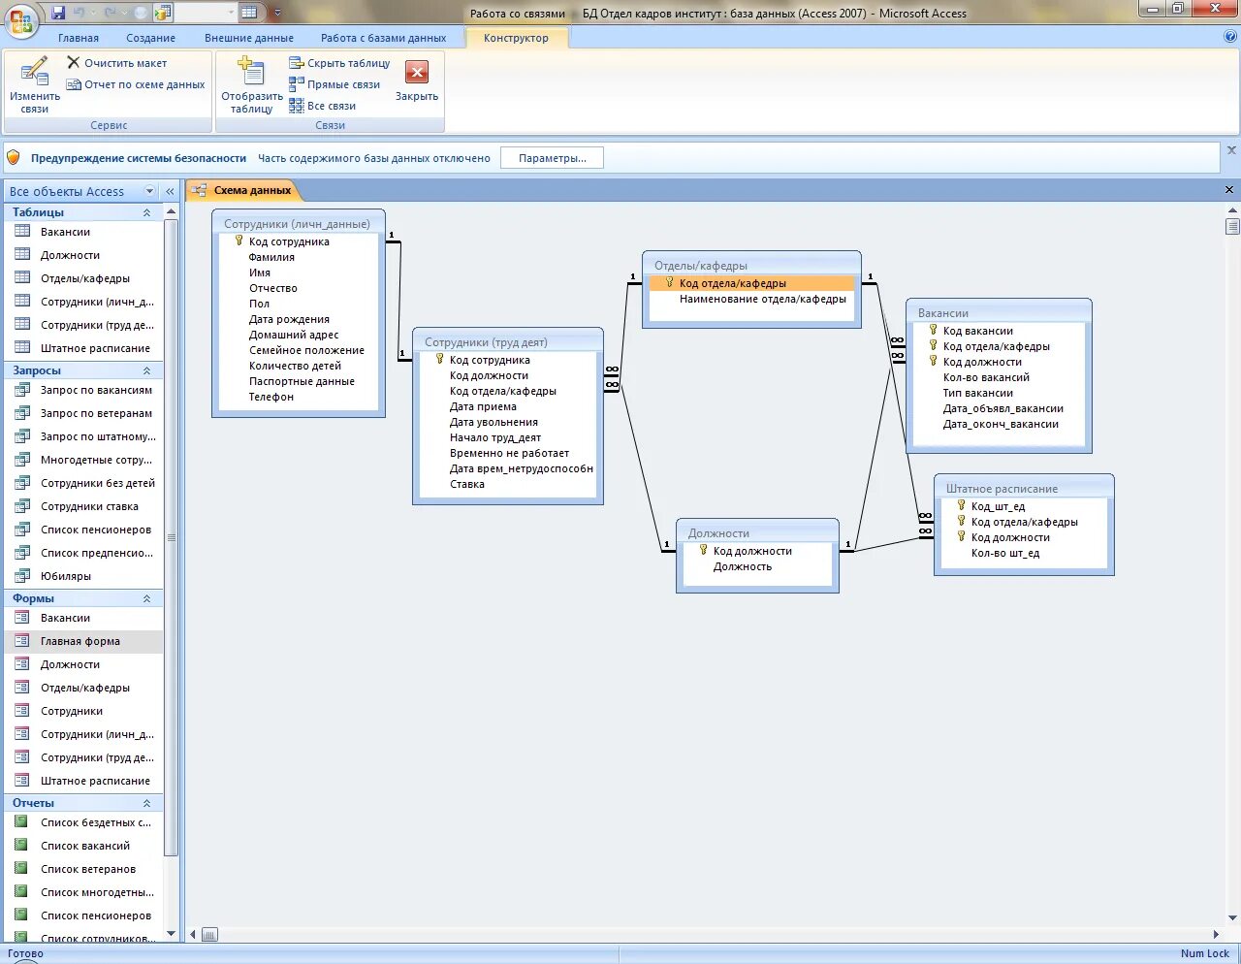
Task: Collapse the navigation pane with shutter button
Action: [x=170, y=191]
